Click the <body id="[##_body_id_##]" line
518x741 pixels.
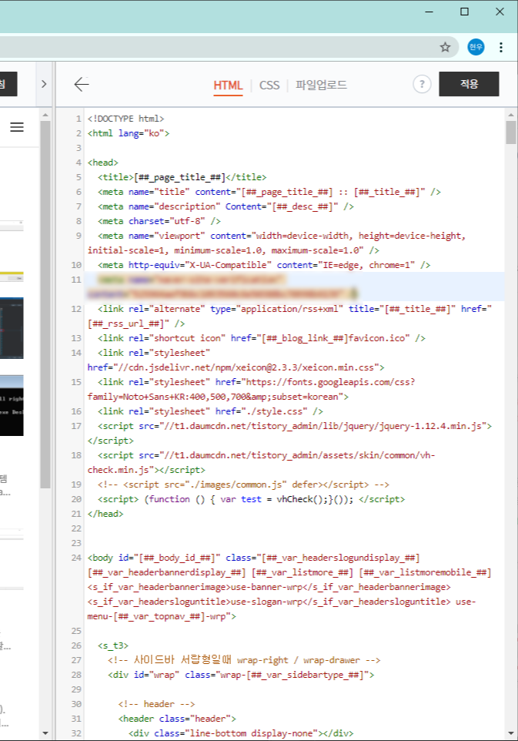[253, 558]
